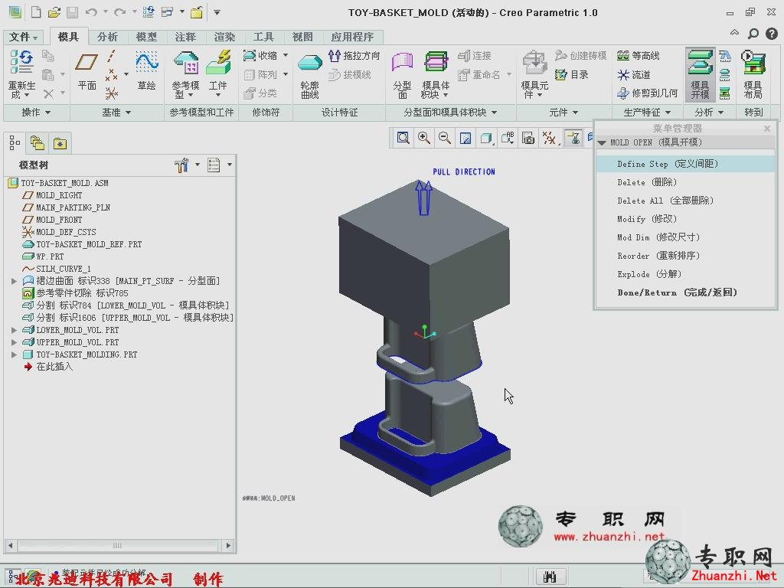The height and width of the screenshot is (588, 784).
Task: Click the search binoculars in status bar
Action: (x=550, y=577)
